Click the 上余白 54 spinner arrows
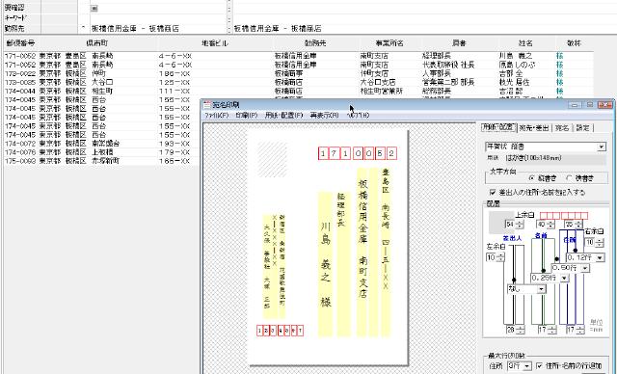 (520, 225)
